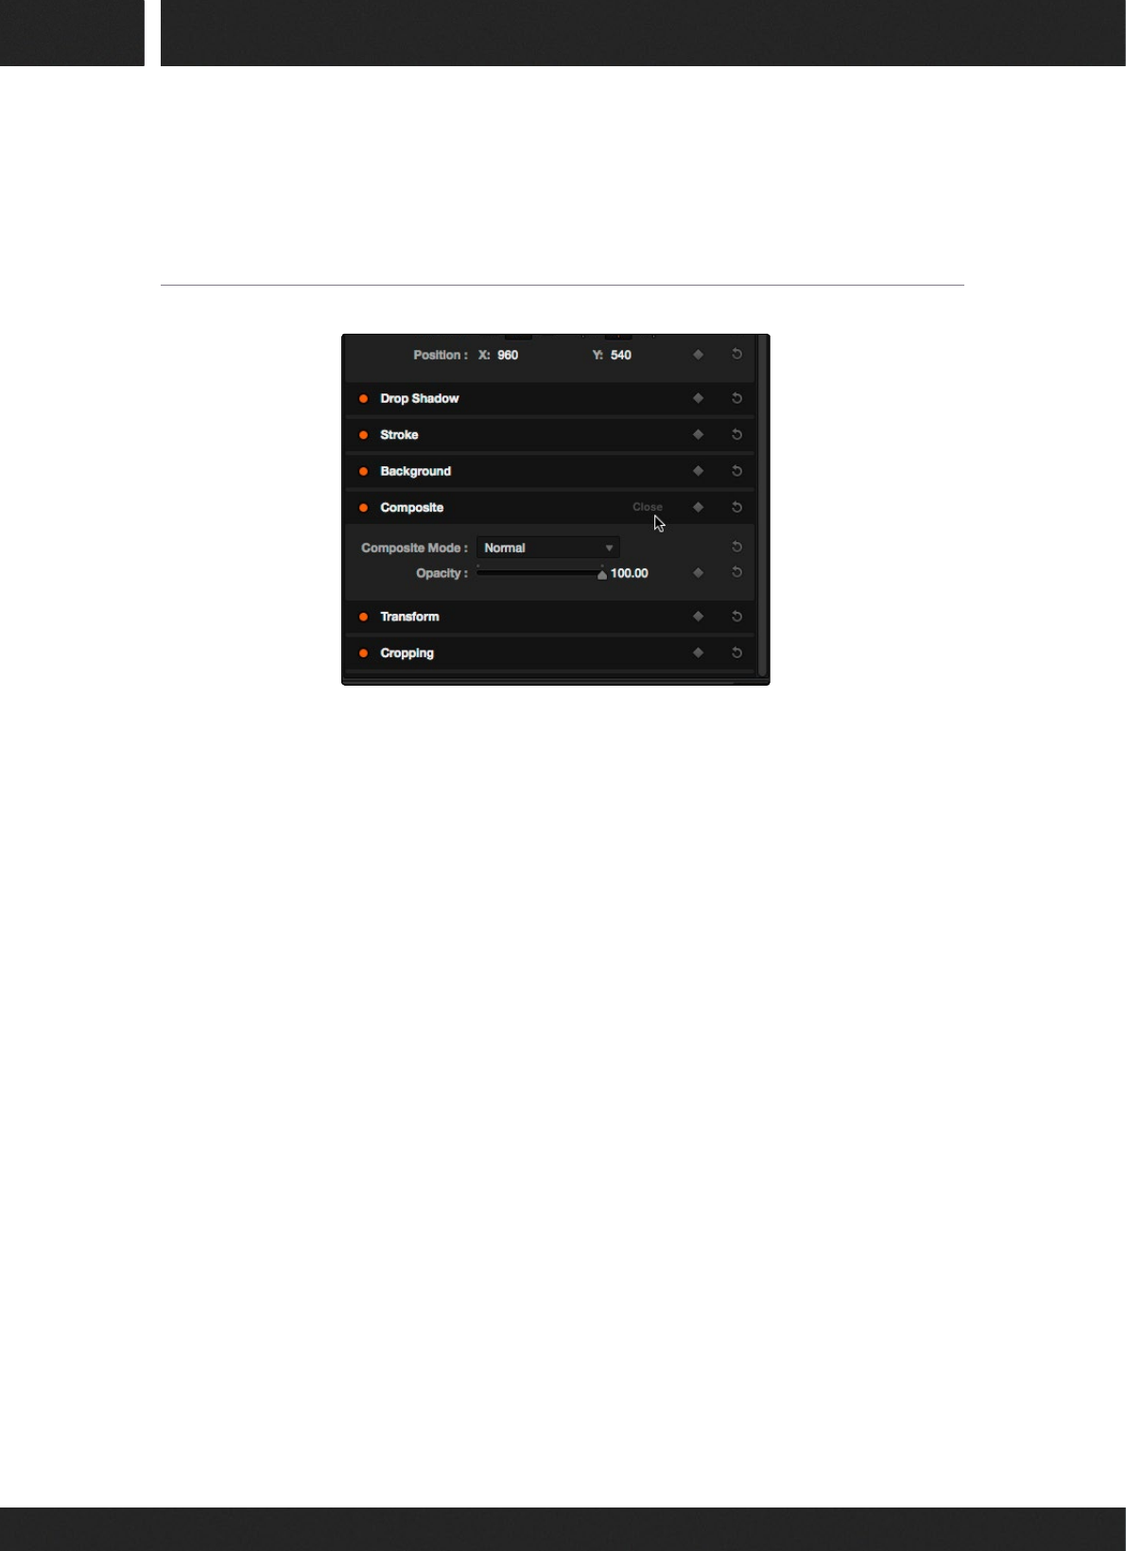Reset the Composite Mode setting
The image size is (1126, 1551).
coord(736,547)
